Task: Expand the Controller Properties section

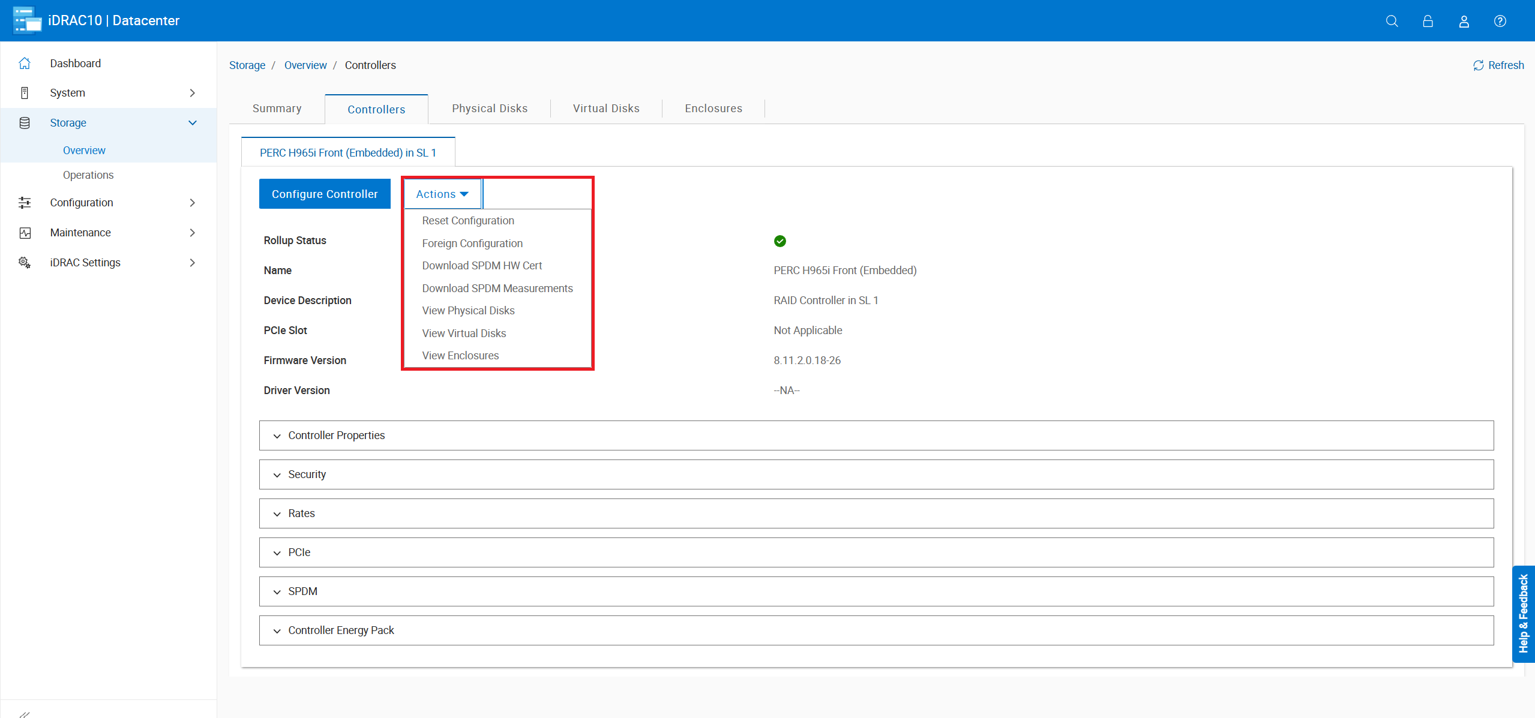Action: [x=336, y=435]
